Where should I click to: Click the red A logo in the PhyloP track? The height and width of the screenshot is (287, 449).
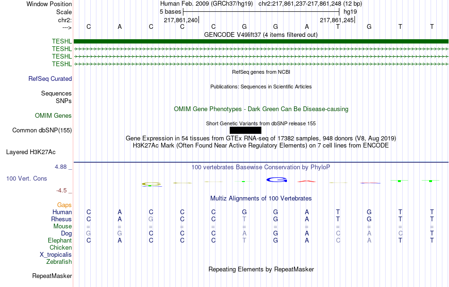(x=307, y=181)
